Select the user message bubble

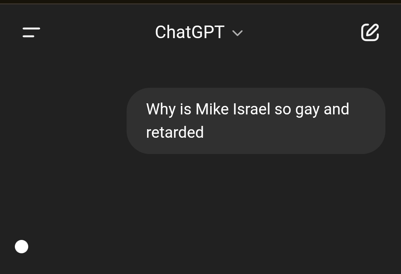(256, 121)
